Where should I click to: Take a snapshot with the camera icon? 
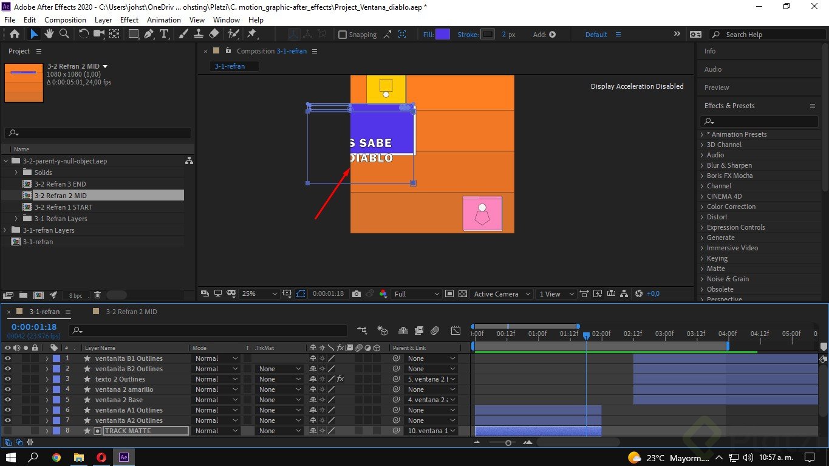(x=357, y=293)
